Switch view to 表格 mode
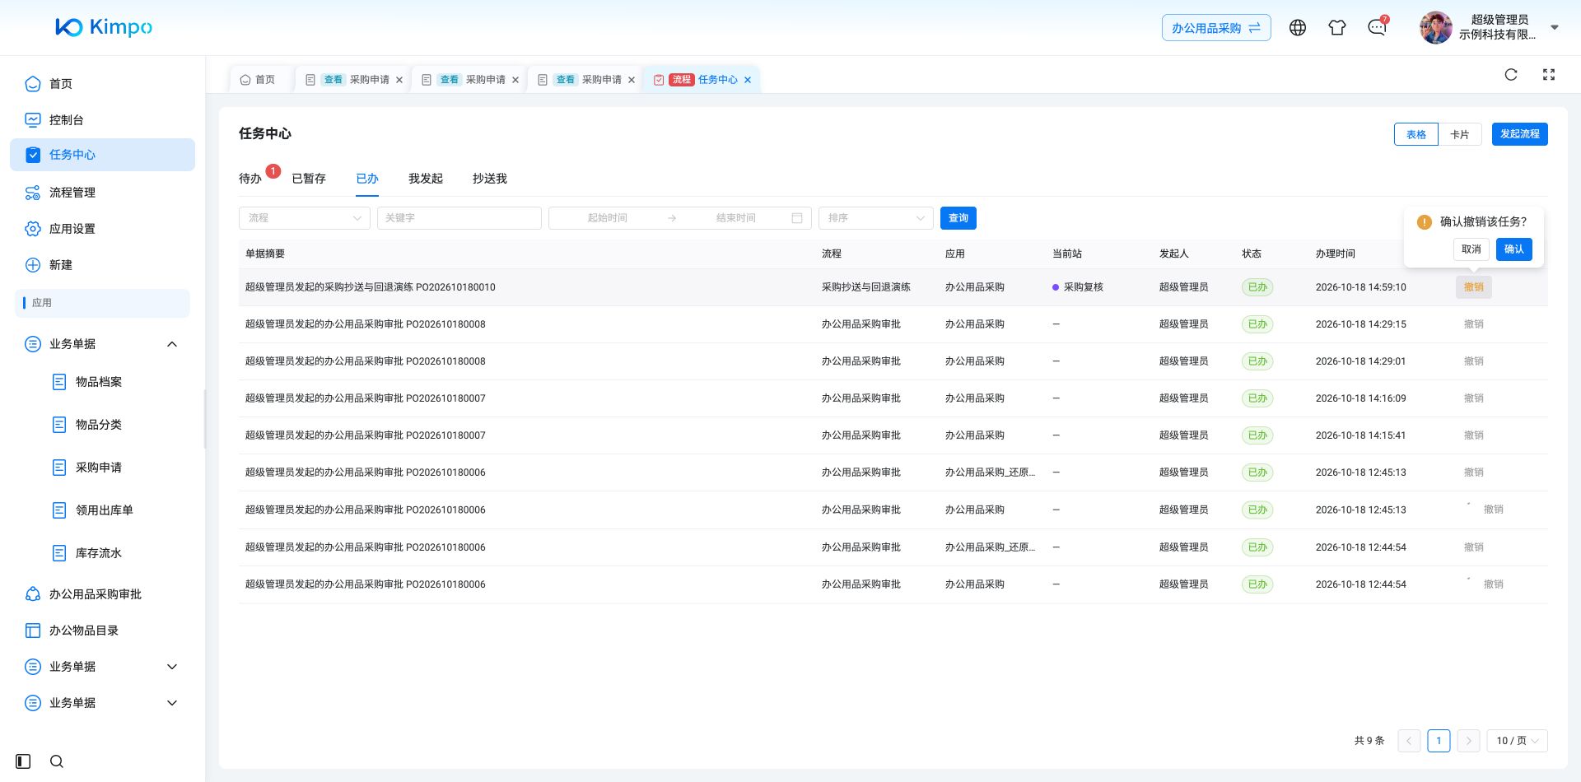Screen dimensions: 1581x782 1416,134
